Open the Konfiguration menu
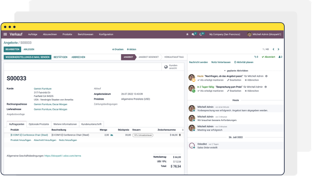The image size is (312, 176). click(x=106, y=34)
